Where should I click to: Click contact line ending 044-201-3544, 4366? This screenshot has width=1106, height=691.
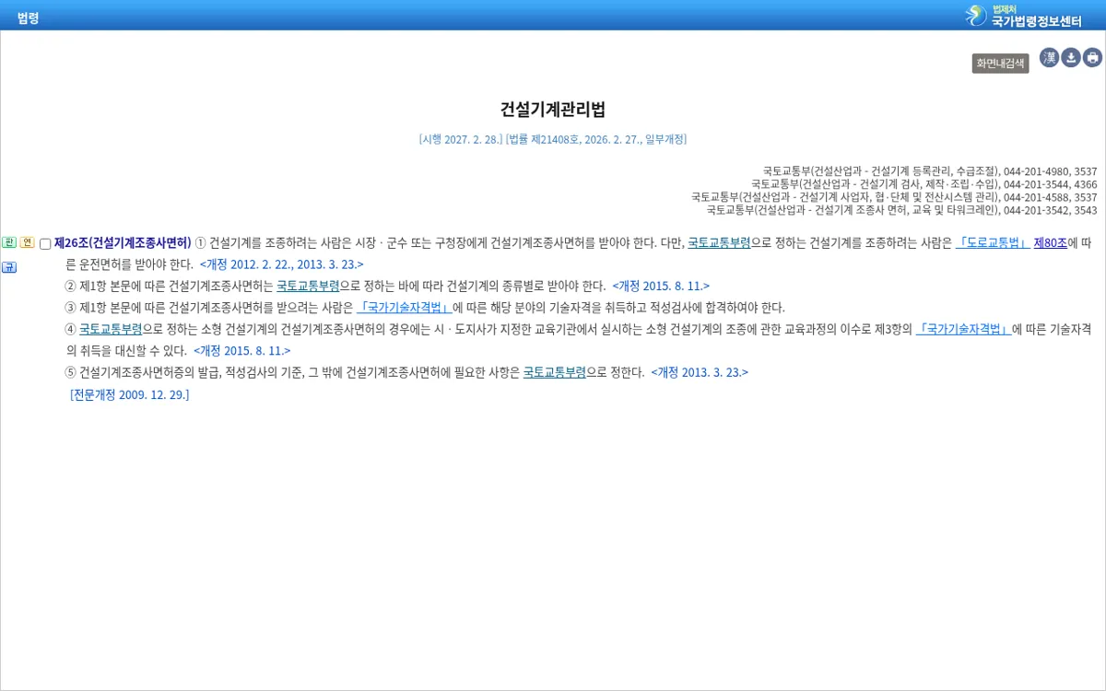click(x=924, y=184)
